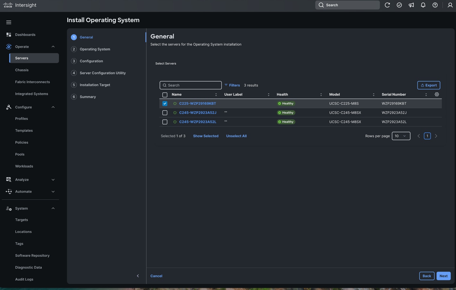Open the table column settings gear
The width and height of the screenshot is (456, 290).
(436, 94)
